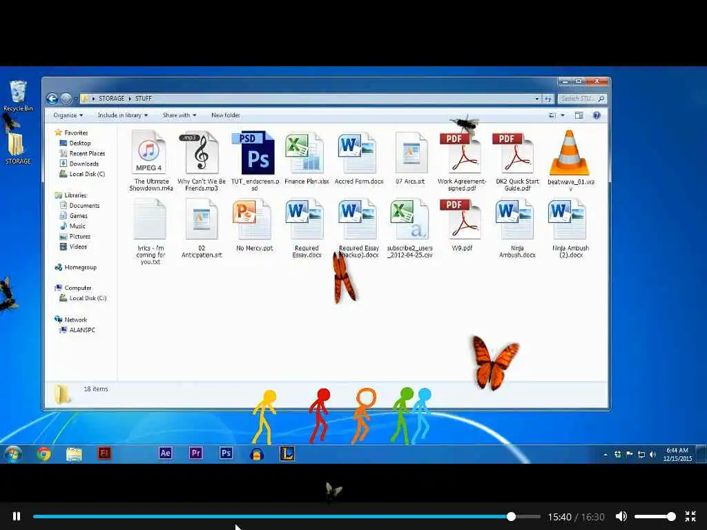The image size is (707, 530).
Task: Open Games library in navigation pane
Action: pyautogui.click(x=73, y=216)
